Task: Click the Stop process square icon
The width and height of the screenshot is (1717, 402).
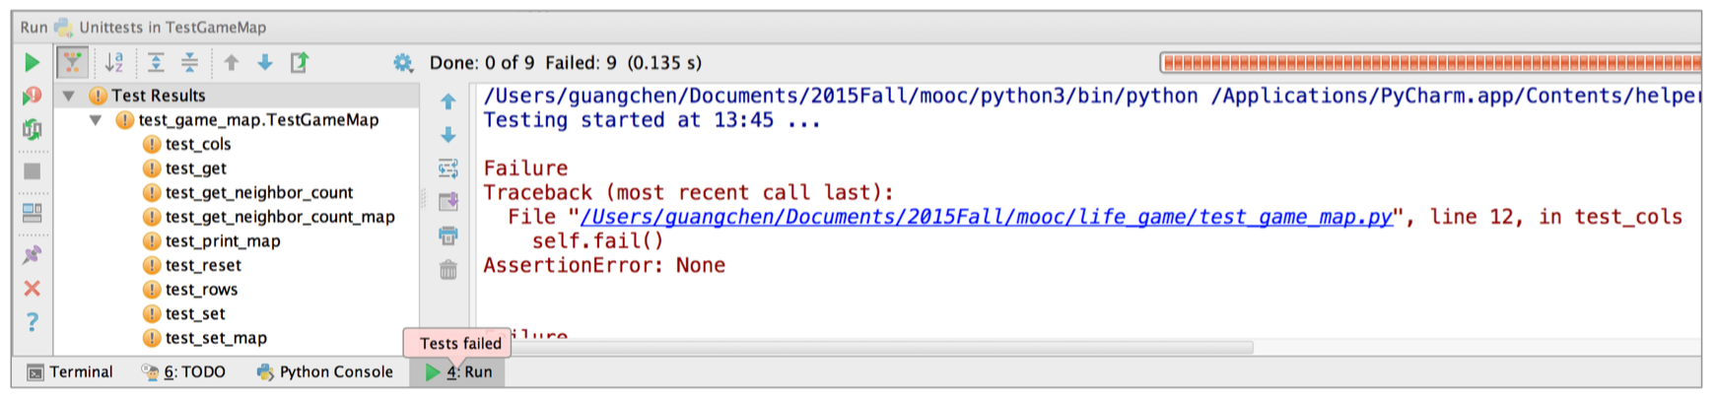Action: (x=32, y=170)
